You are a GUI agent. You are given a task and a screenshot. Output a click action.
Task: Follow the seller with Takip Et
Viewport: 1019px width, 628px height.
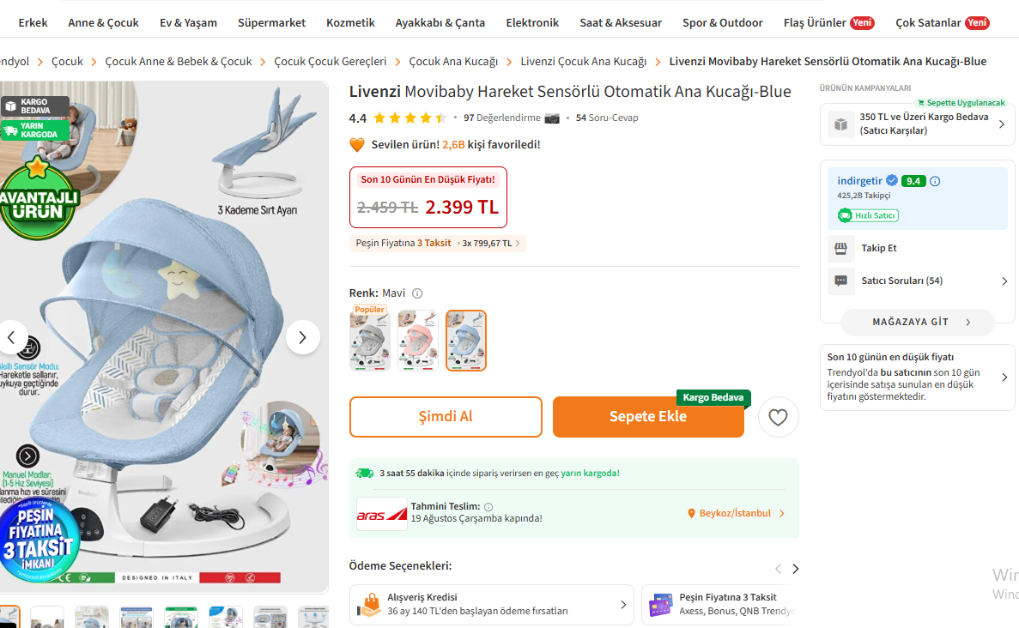[878, 248]
